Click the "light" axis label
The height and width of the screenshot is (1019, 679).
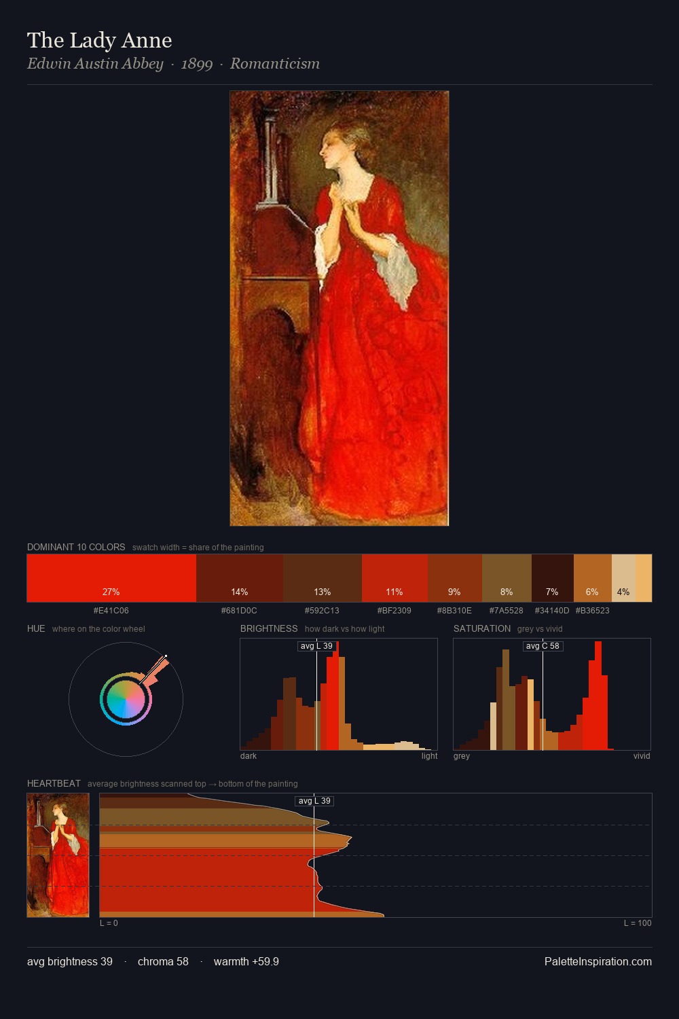[429, 756]
